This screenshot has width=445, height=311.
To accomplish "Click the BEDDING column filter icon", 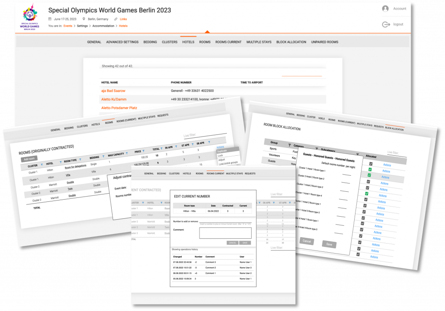I will [x=103, y=156].
